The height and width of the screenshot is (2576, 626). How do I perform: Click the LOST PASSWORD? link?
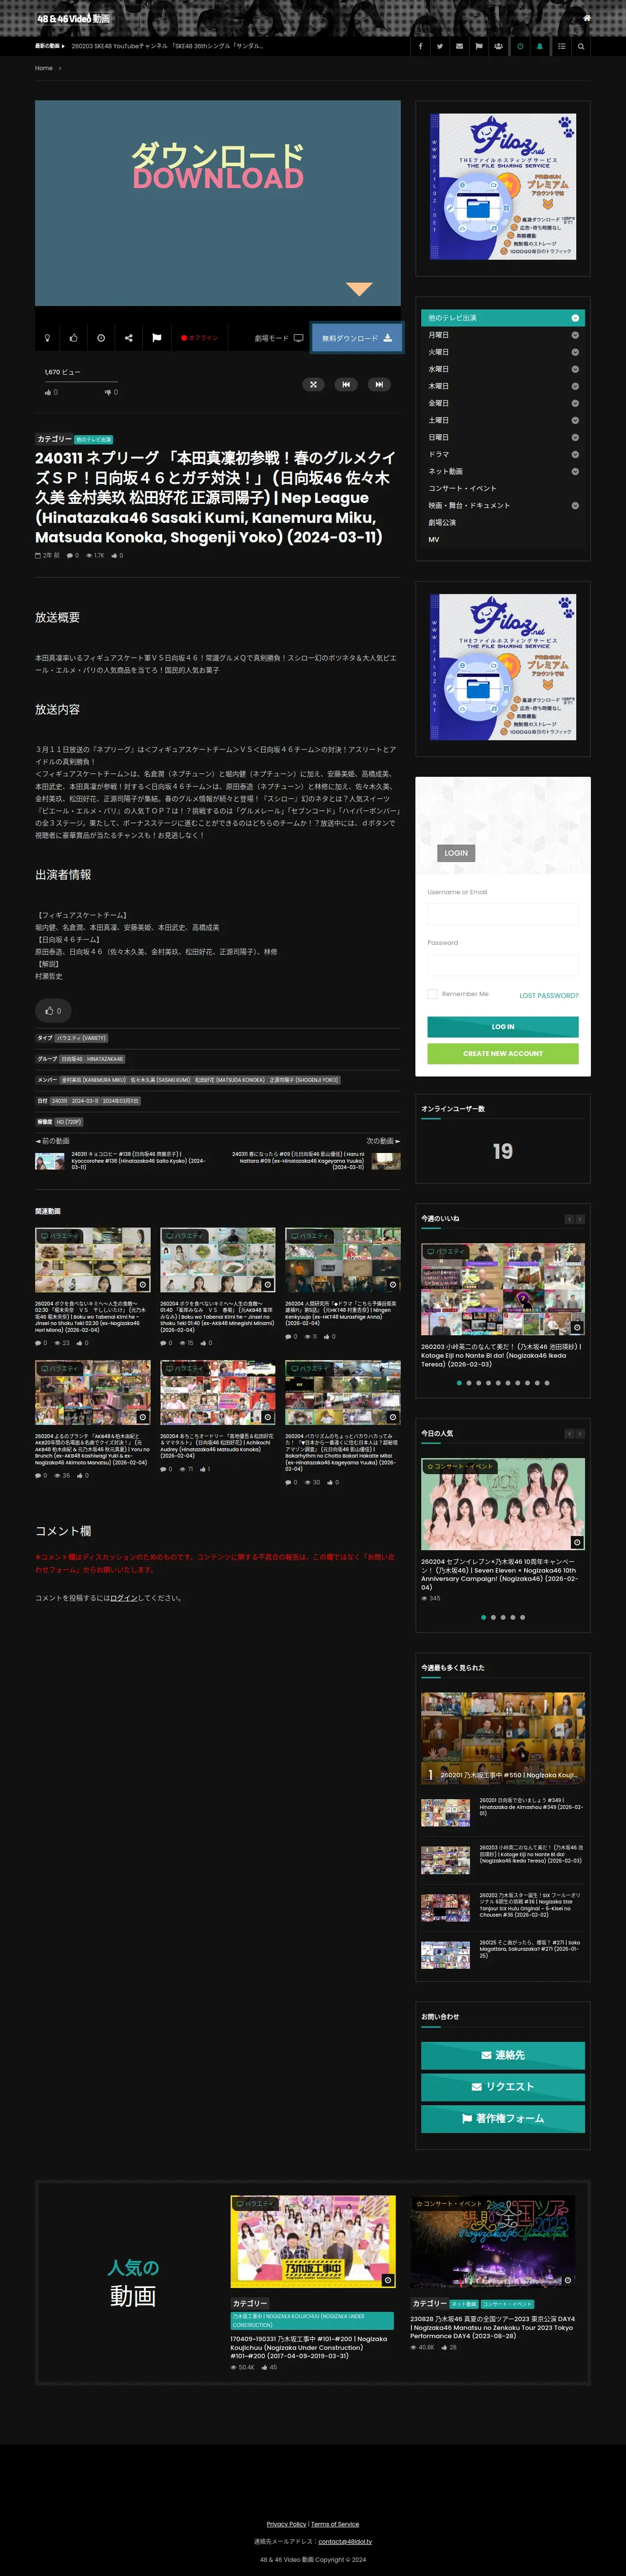pyautogui.click(x=549, y=995)
